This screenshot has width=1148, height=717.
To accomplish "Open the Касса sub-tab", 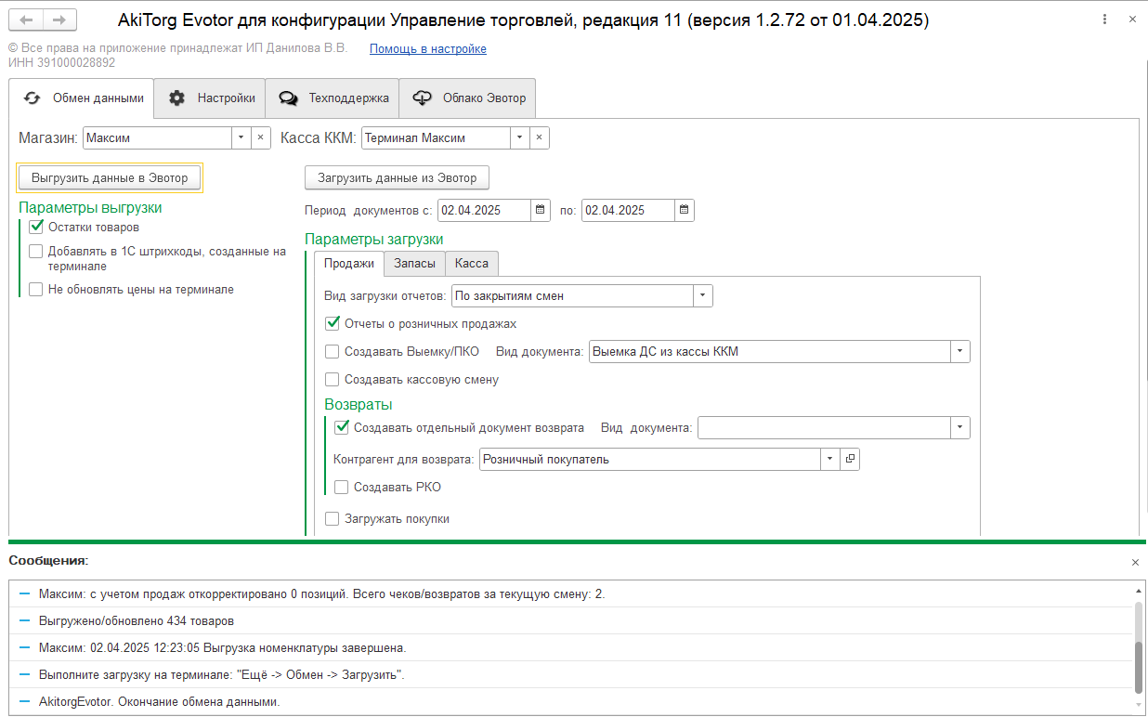I will pos(472,264).
